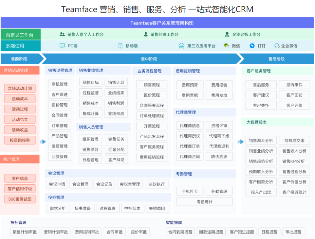Select the 业绩预测 box
Image resolution: width=315 pixels, height=239 pixels.
[116, 113]
